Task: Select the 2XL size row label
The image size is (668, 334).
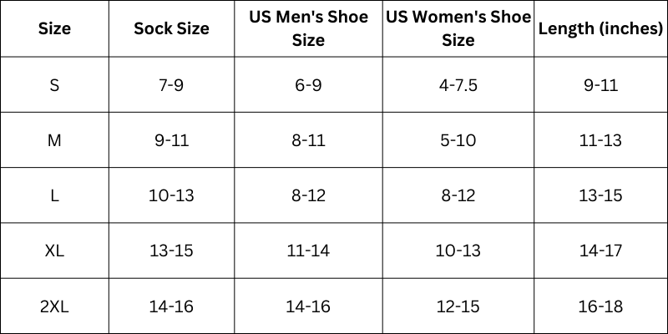Action: click(54, 306)
